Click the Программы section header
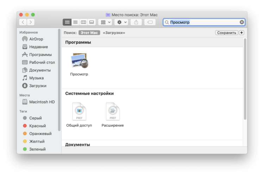Viewport: 264px width, 176px height. [x=78, y=42]
